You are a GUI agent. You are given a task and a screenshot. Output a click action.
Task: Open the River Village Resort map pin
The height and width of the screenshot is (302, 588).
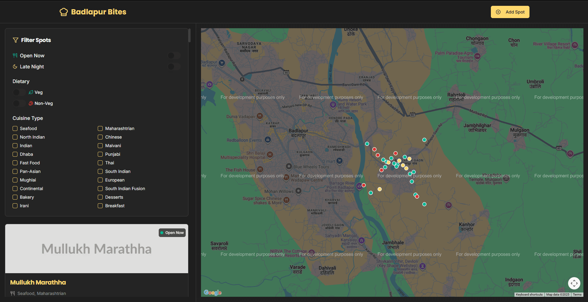(575, 45)
